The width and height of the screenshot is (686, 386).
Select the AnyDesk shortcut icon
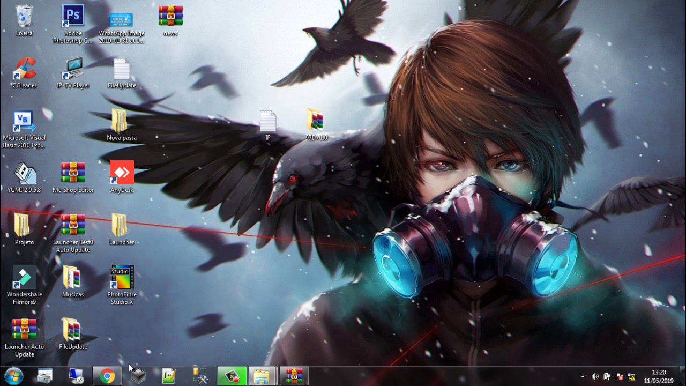pos(122,173)
